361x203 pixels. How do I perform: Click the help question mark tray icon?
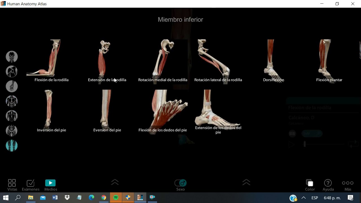(x=293, y=198)
